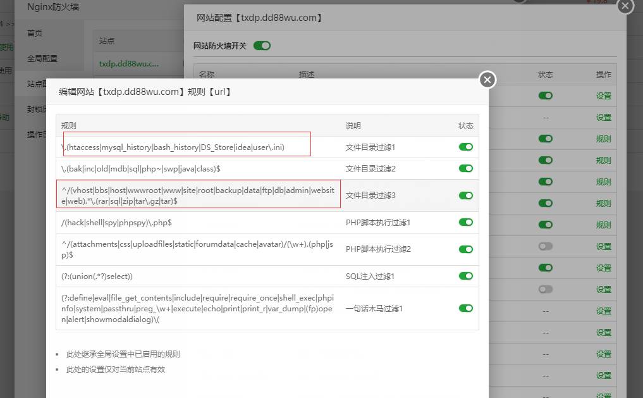Select the (?:define|eval|file_get_contents rule text
Image resolution: width=643 pixels, height=398 pixels.
point(198,309)
